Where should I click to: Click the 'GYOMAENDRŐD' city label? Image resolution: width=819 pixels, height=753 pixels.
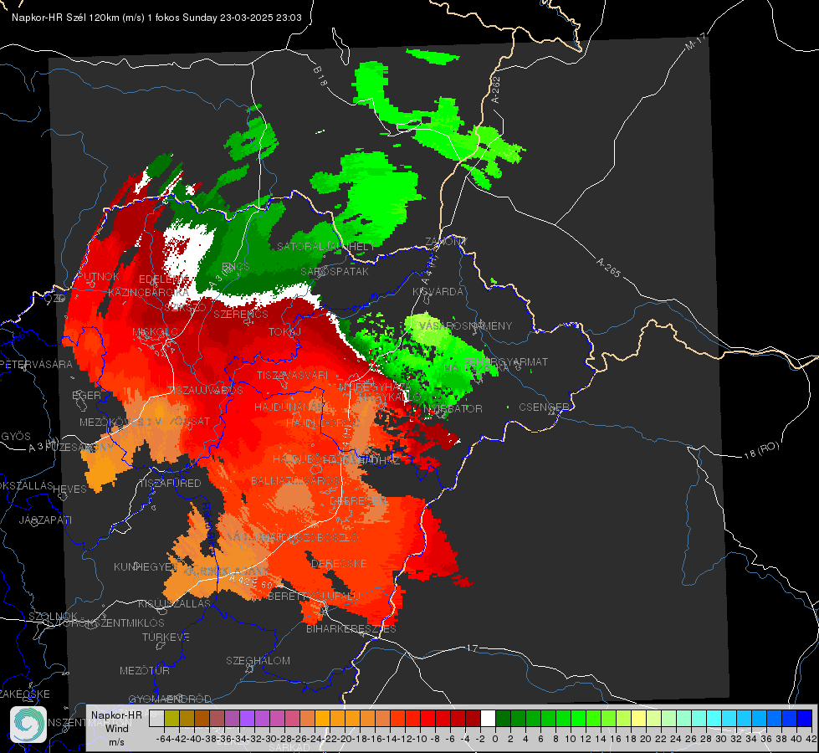click(x=170, y=699)
